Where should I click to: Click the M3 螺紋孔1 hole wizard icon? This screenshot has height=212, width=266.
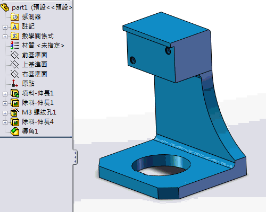click(x=15, y=112)
